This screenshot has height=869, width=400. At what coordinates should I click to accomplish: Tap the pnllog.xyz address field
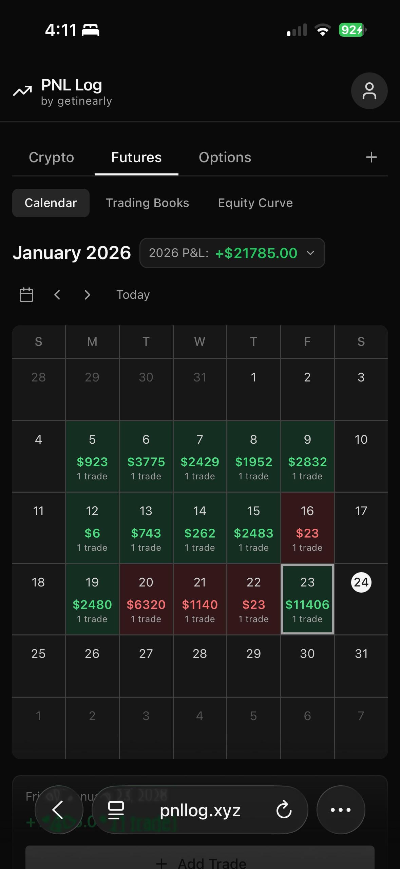[200, 811]
